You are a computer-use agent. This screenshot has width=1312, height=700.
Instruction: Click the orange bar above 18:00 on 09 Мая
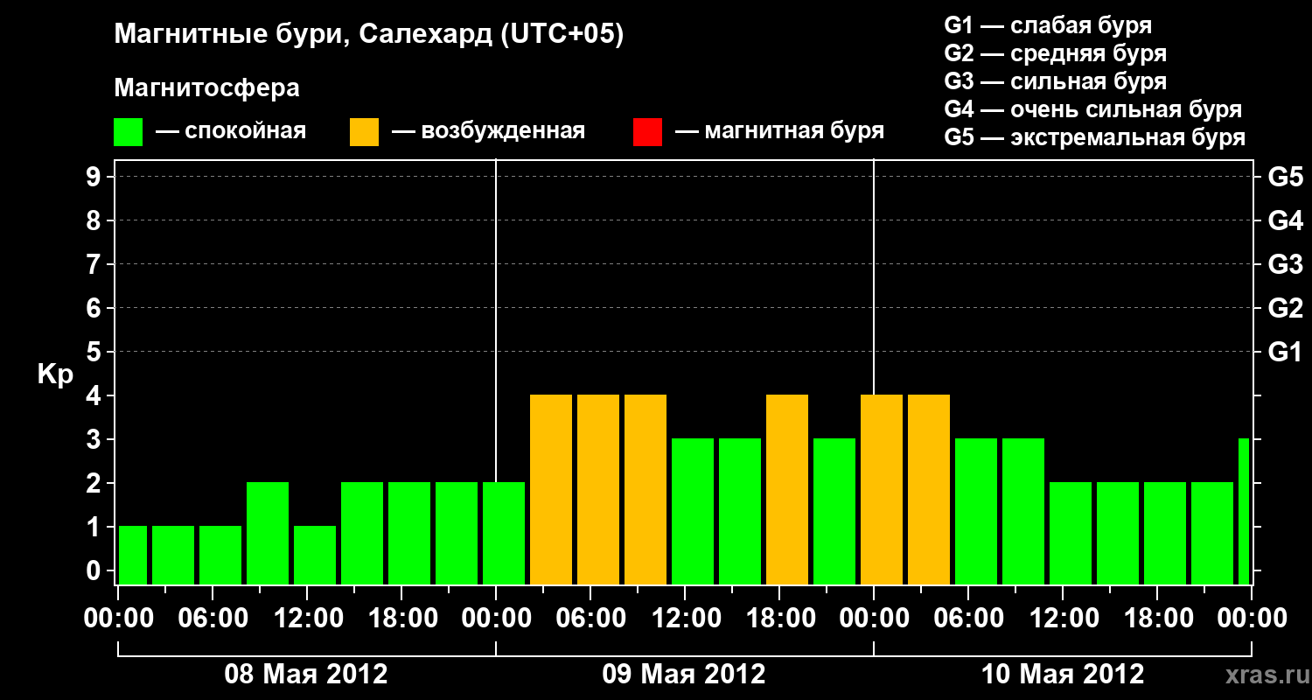point(787,490)
